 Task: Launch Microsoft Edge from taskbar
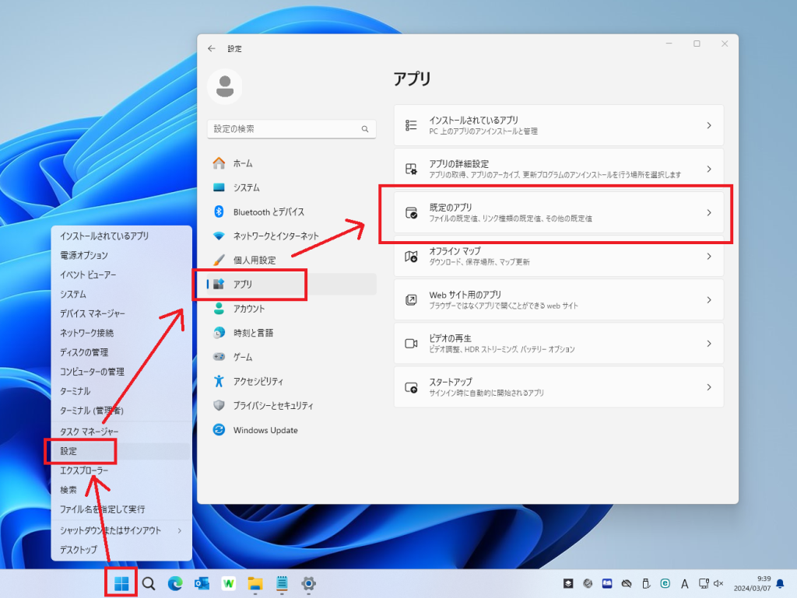point(175,584)
